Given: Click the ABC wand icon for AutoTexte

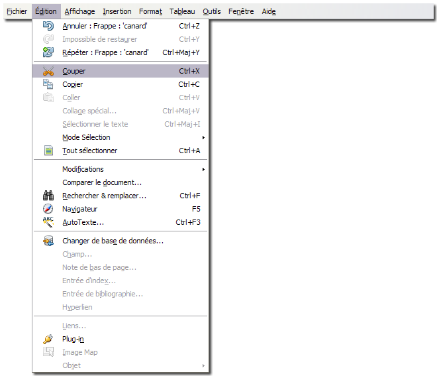Looking at the screenshot, I should [x=48, y=222].
